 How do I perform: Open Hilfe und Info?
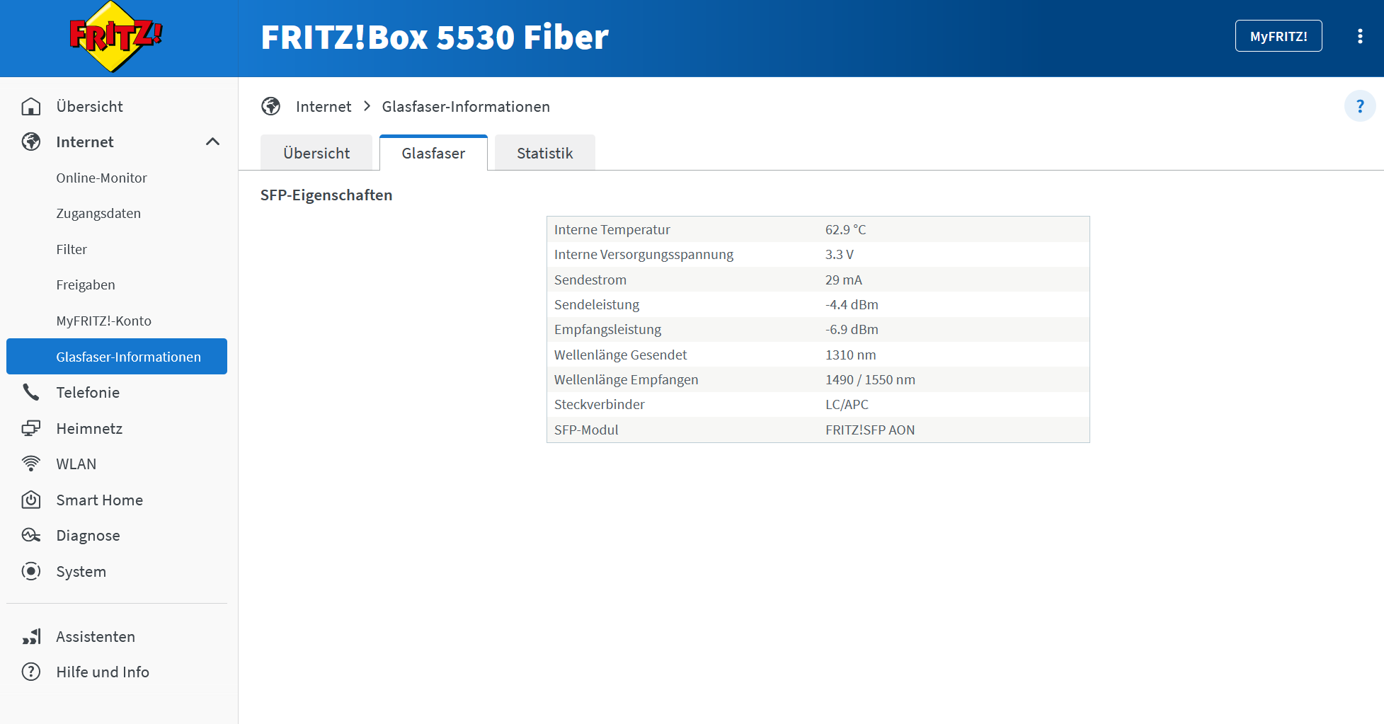103,672
